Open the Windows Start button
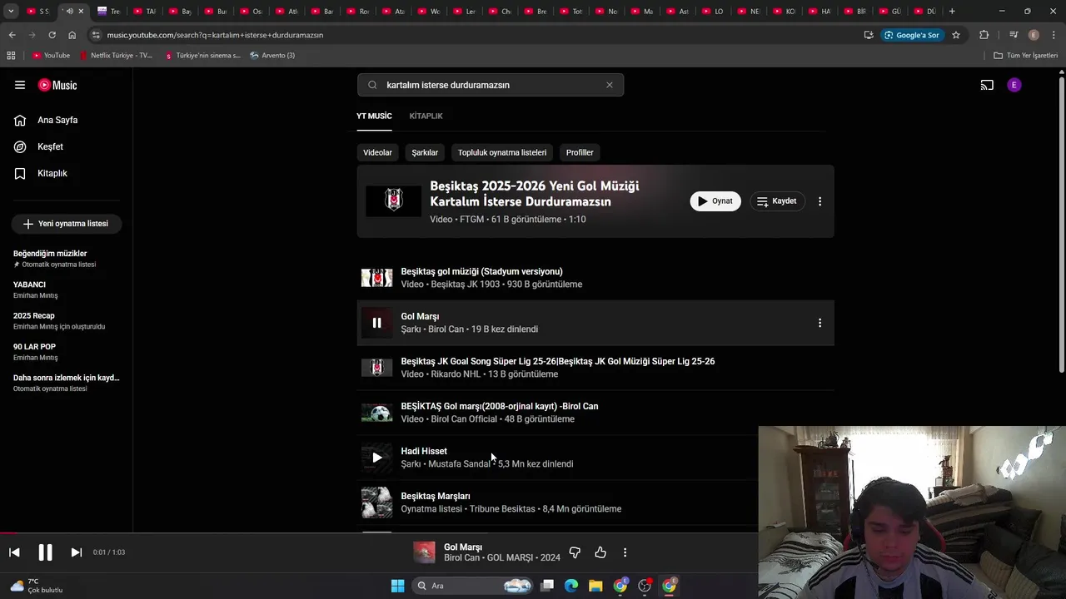The height and width of the screenshot is (599, 1066). (397, 586)
